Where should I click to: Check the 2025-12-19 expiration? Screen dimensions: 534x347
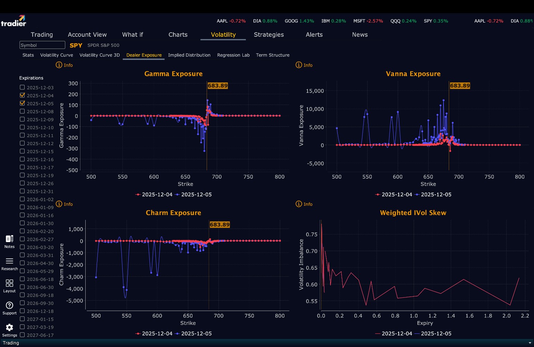[22, 175]
